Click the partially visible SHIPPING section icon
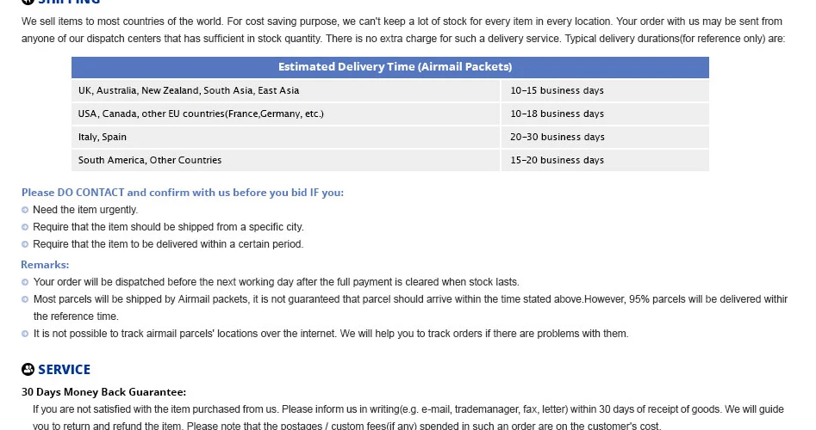 point(28,2)
